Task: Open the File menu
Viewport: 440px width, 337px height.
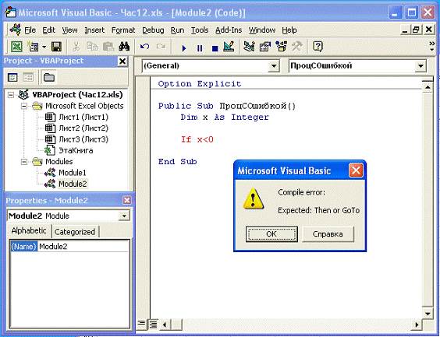Action: pyautogui.click(x=30, y=30)
